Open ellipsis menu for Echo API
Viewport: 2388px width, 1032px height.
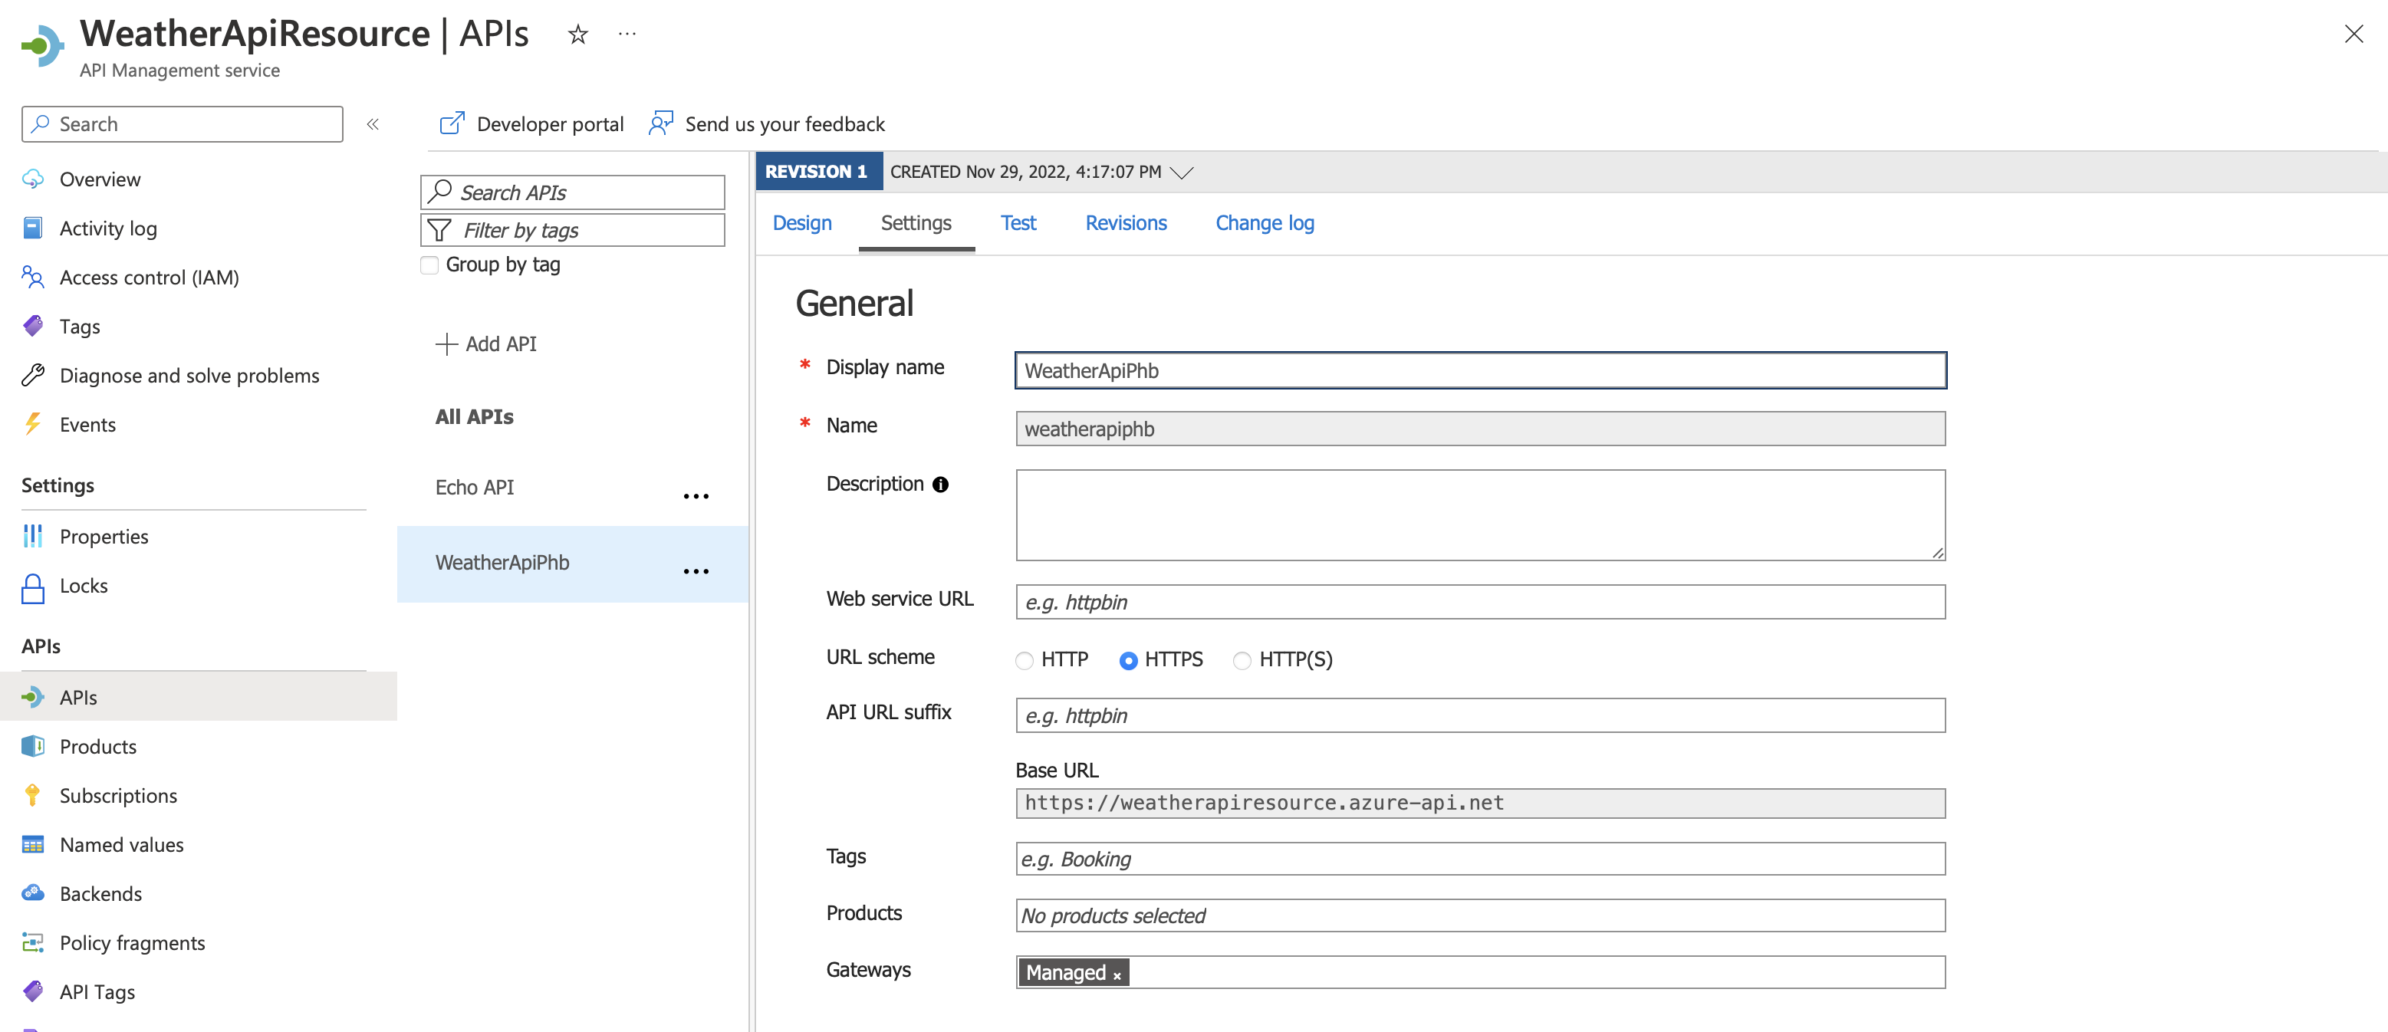coord(696,496)
